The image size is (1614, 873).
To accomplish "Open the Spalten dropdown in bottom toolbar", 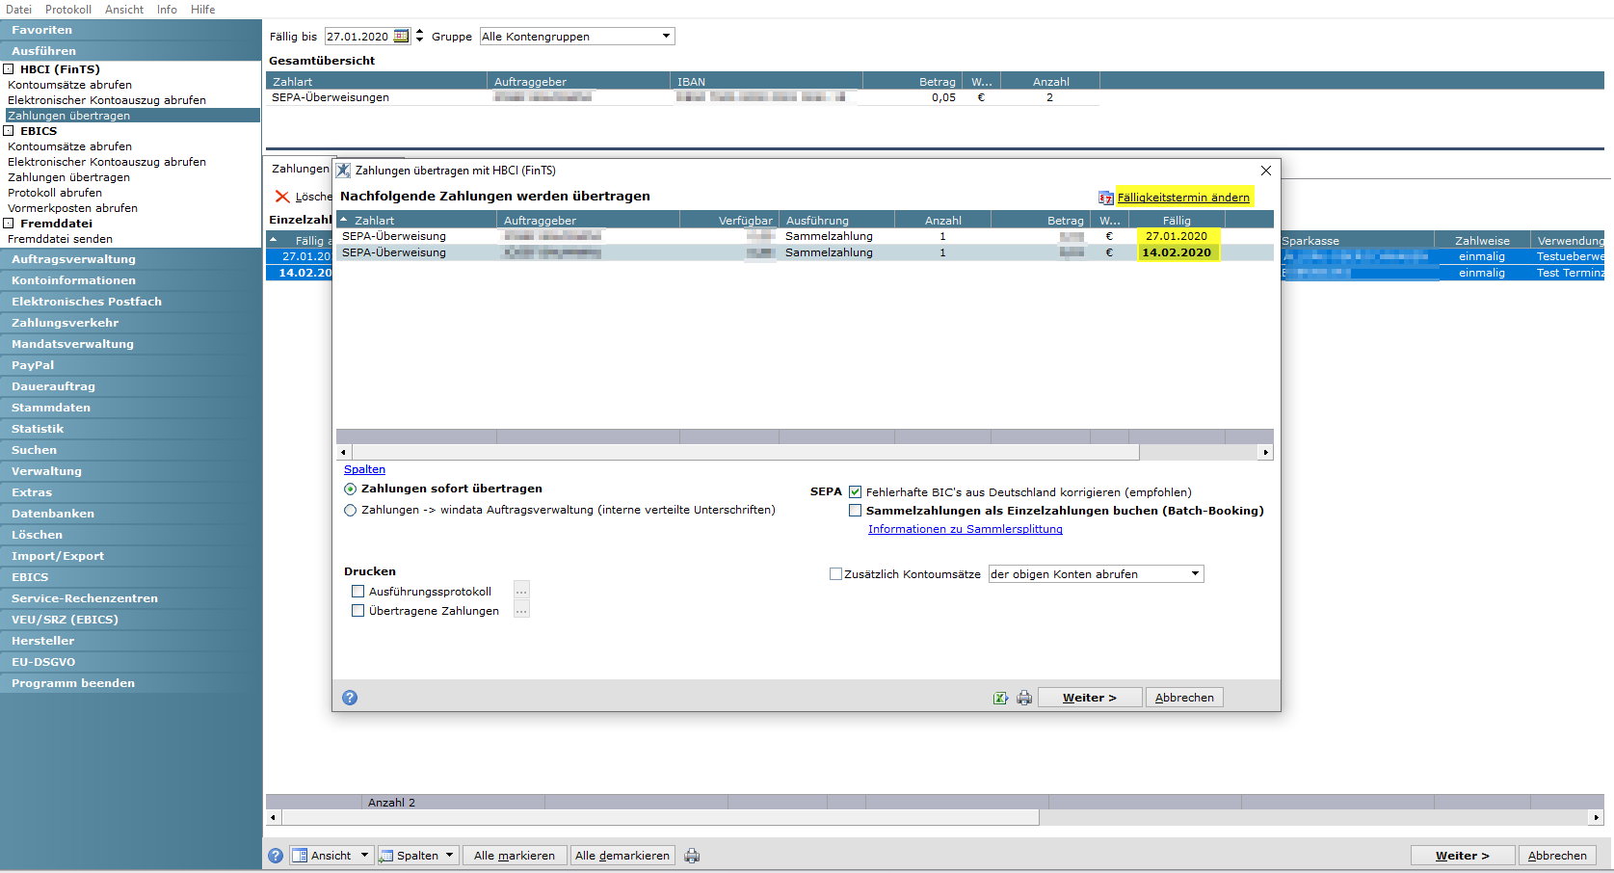I will [x=417, y=856].
